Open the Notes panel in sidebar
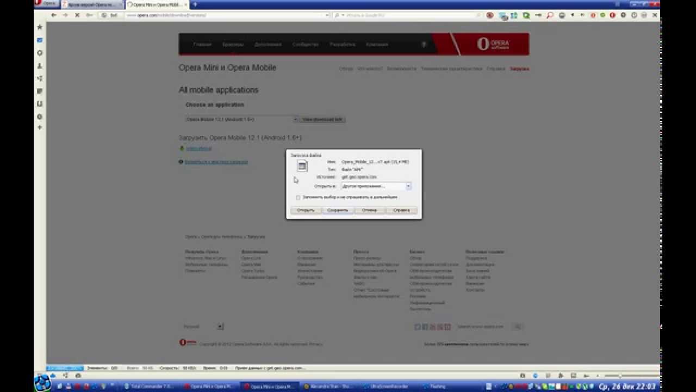The height and width of the screenshot is (392, 696). click(x=40, y=91)
